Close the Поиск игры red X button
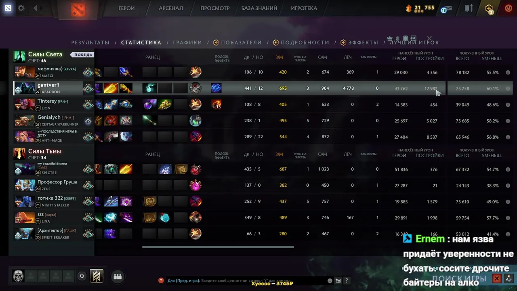This screenshot has height=291, width=517. 497,278
